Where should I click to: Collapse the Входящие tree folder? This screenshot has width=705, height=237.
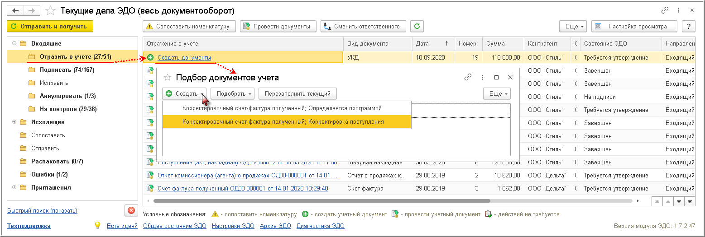(14, 43)
